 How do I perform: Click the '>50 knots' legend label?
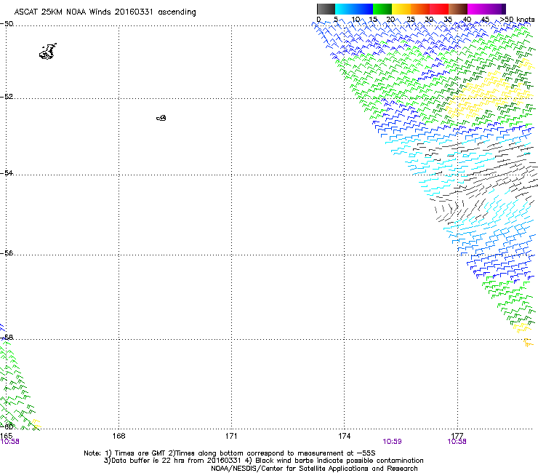(x=517, y=20)
